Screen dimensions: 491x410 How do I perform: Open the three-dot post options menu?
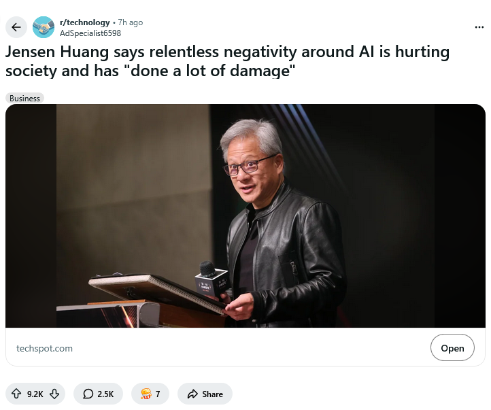[x=479, y=27]
